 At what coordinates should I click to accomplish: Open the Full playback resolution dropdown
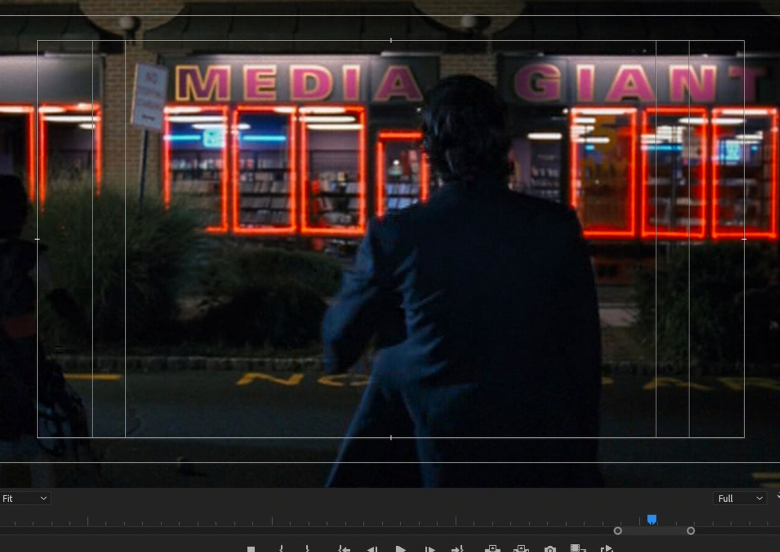740,498
